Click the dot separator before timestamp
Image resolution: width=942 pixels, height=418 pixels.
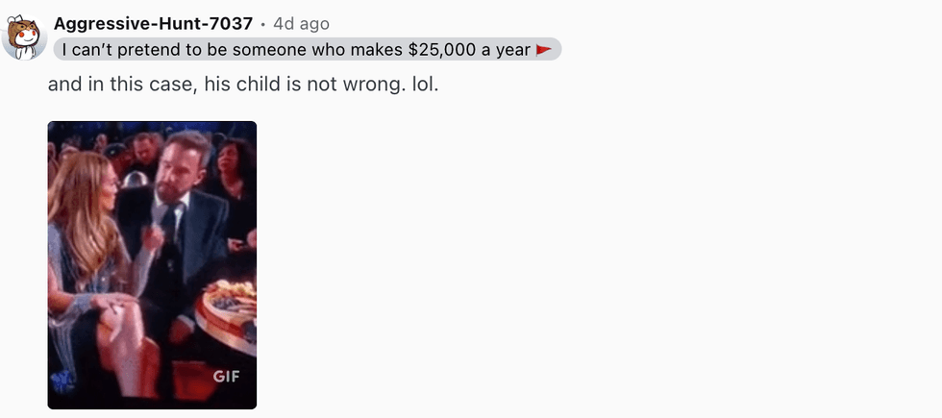pyautogui.click(x=263, y=25)
